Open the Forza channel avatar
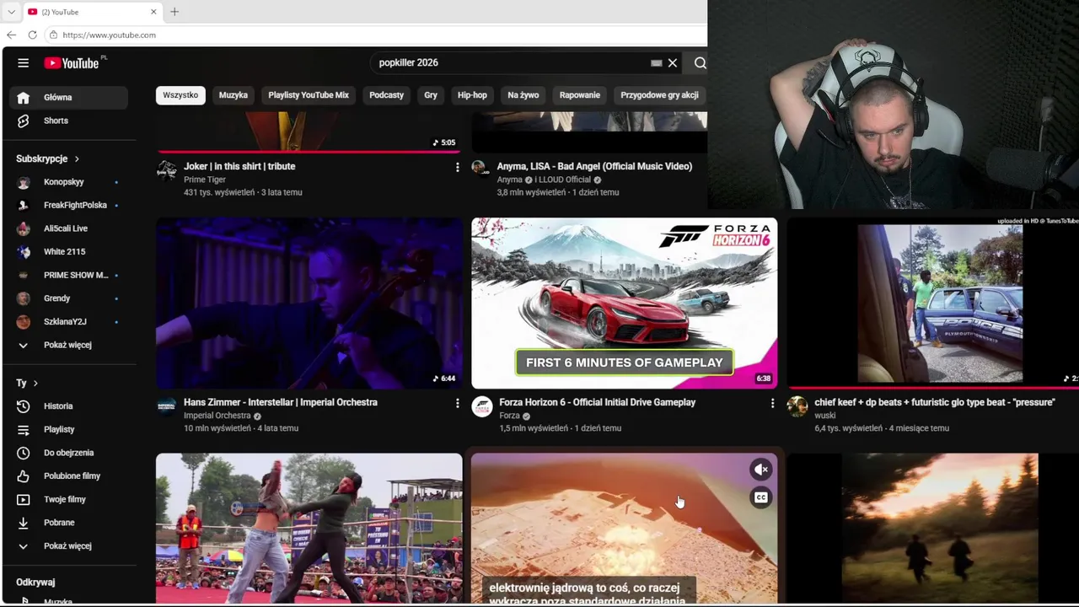 coord(482,406)
